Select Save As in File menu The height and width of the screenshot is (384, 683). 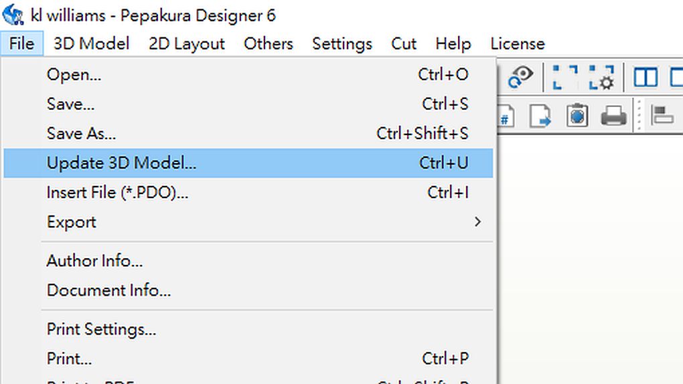(81, 133)
